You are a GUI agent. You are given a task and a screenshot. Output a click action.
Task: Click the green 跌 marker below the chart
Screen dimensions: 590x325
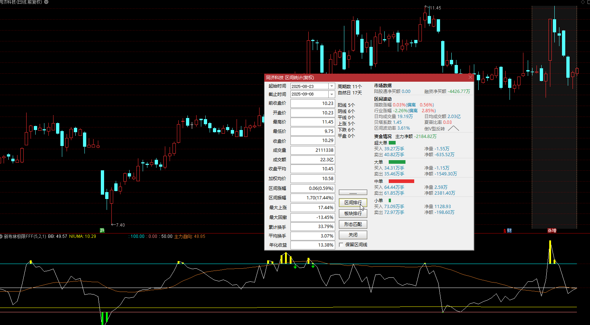pyautogui.click(x=102, y=230)
